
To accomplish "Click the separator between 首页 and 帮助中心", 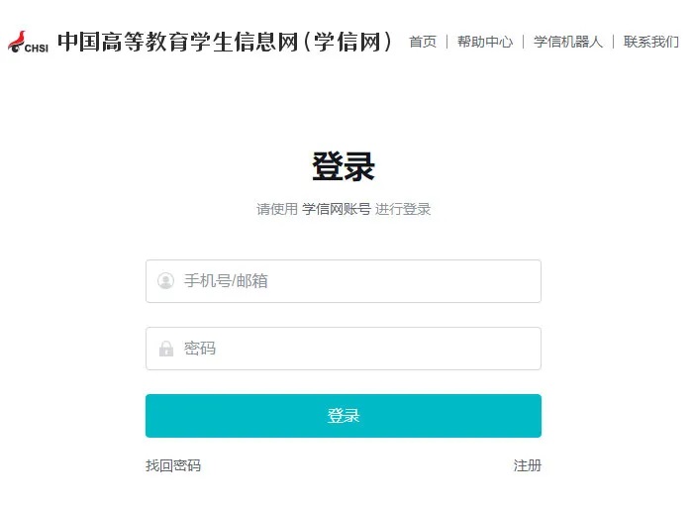I will (446, 42).
